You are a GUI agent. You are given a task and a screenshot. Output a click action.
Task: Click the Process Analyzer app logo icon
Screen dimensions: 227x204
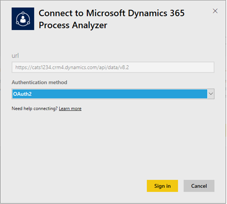coord(23,19)
